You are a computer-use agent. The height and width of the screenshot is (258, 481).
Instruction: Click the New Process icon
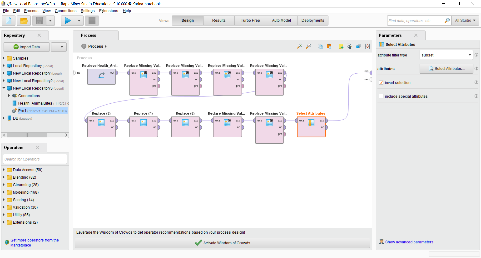(x=9, y=21)
